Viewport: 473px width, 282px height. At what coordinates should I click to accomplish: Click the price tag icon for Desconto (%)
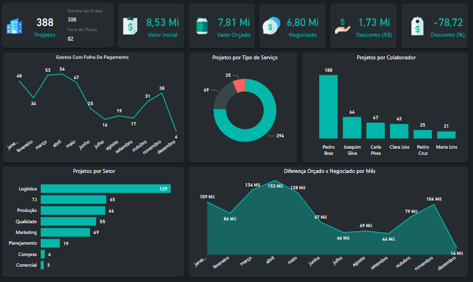[x=417, y=26]
